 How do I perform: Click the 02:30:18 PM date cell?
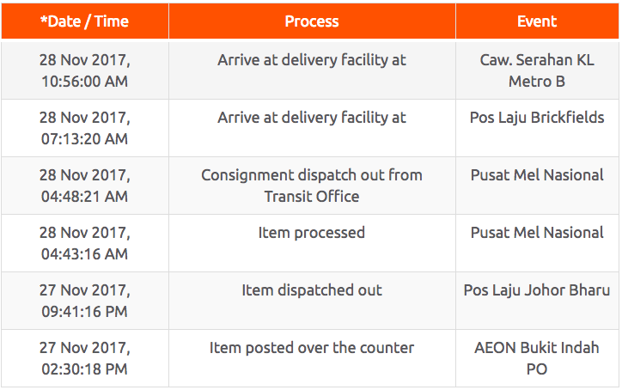pos(85,358)
